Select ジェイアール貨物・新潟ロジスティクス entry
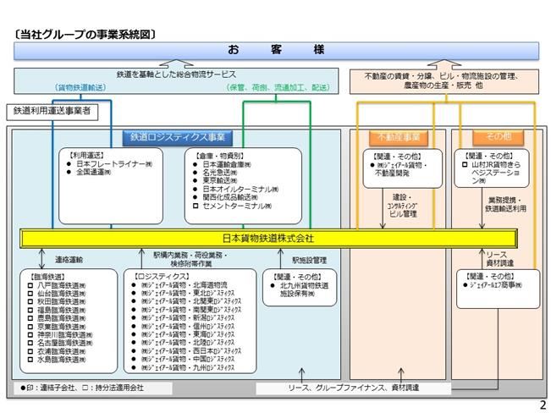The width and height of the screenshot is (551, 413). 183,318
